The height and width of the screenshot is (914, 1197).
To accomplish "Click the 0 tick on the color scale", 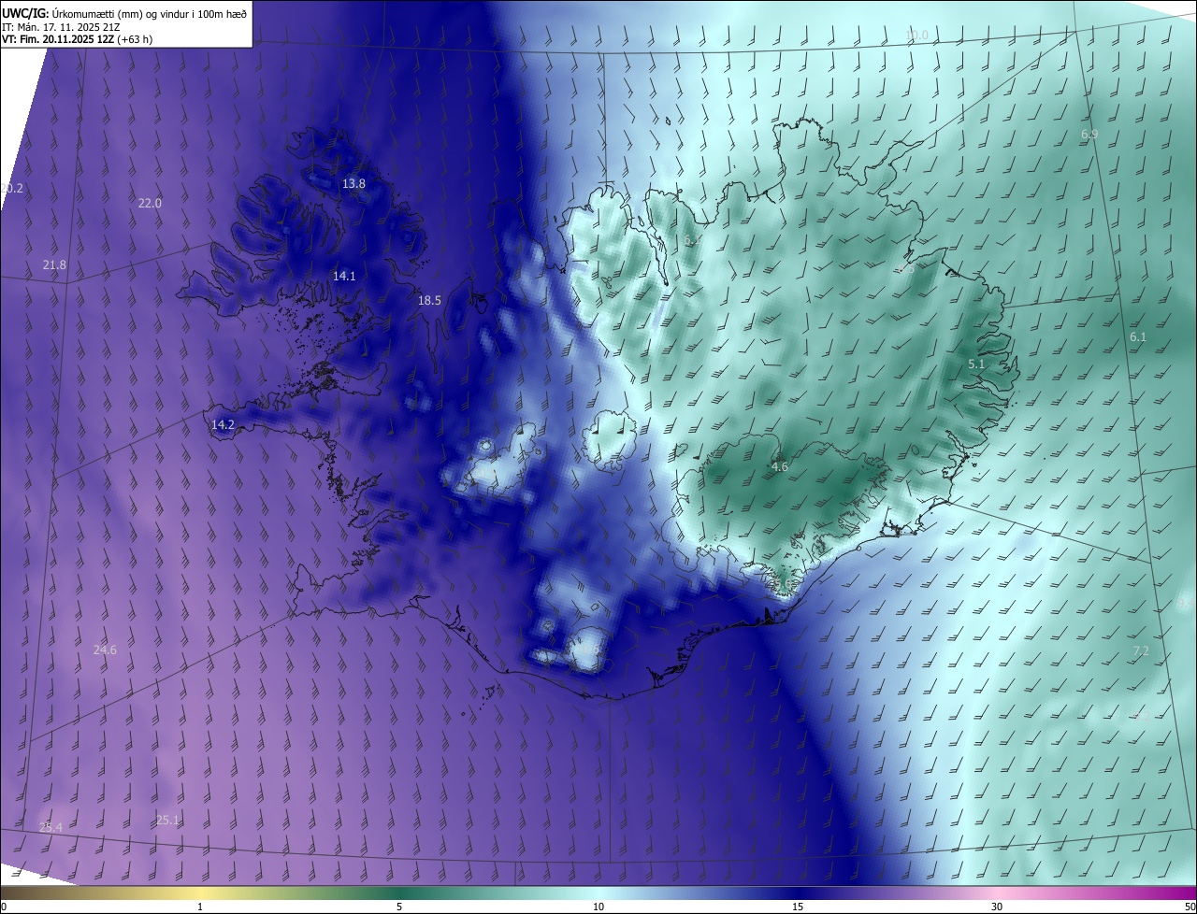I will pyautogui.click(x=4, y=907).
